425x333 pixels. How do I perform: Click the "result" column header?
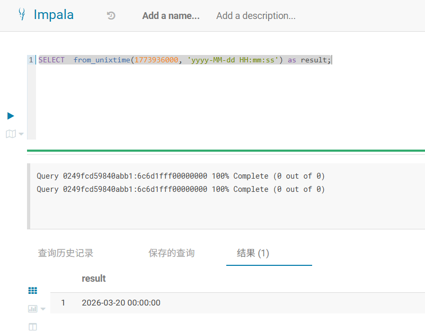(94, 279)
